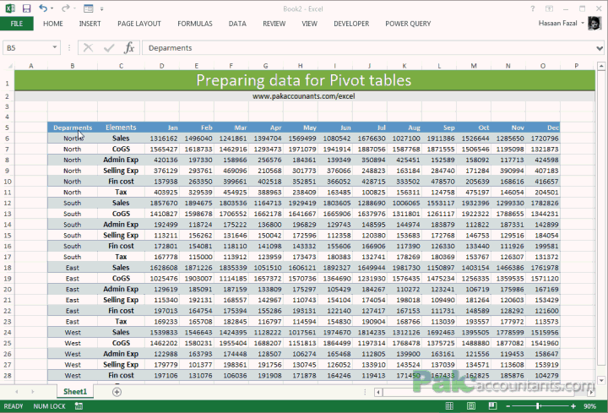The width and height of the screenshot is (608, 413).
Task: Open the Name Box dropdown arrow
Action: 55,47
